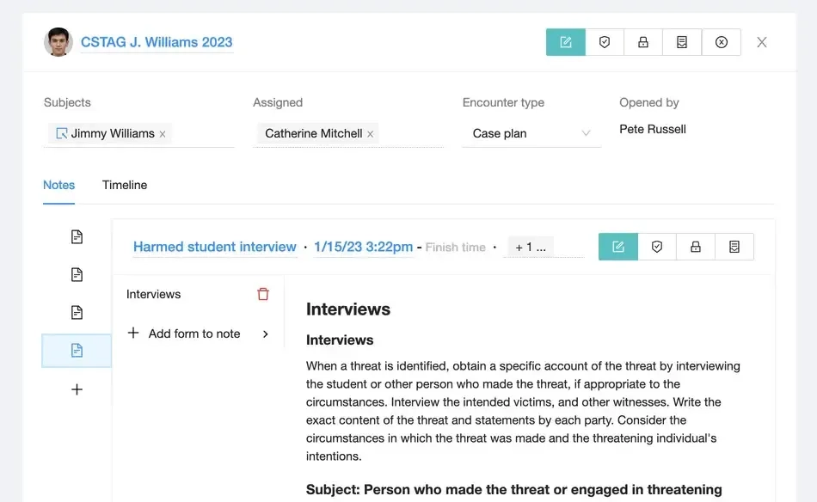Remove Jimmy Williams from Subjects
The image size is (817, 502).
coord(163,134)
